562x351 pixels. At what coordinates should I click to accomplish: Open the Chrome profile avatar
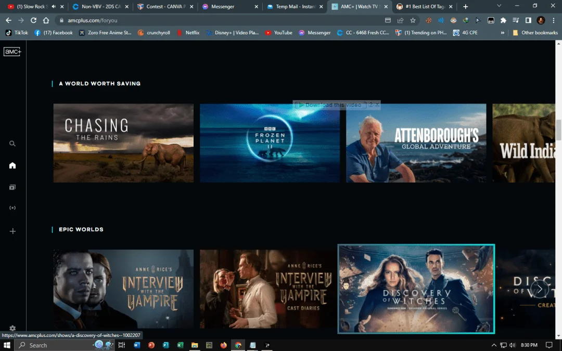tap(541, 20)
